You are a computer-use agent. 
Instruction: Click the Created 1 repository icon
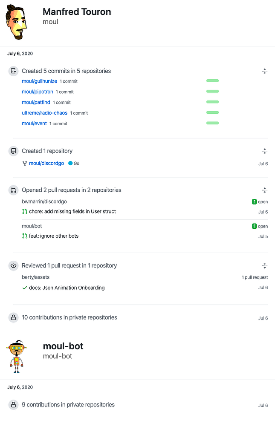click(x=13, y=151)
